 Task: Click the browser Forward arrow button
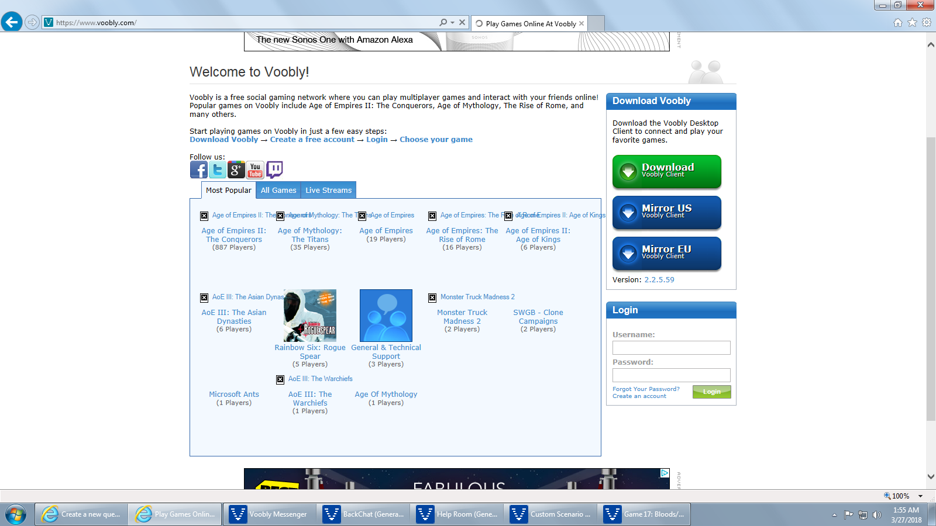[x=32, y=22]
